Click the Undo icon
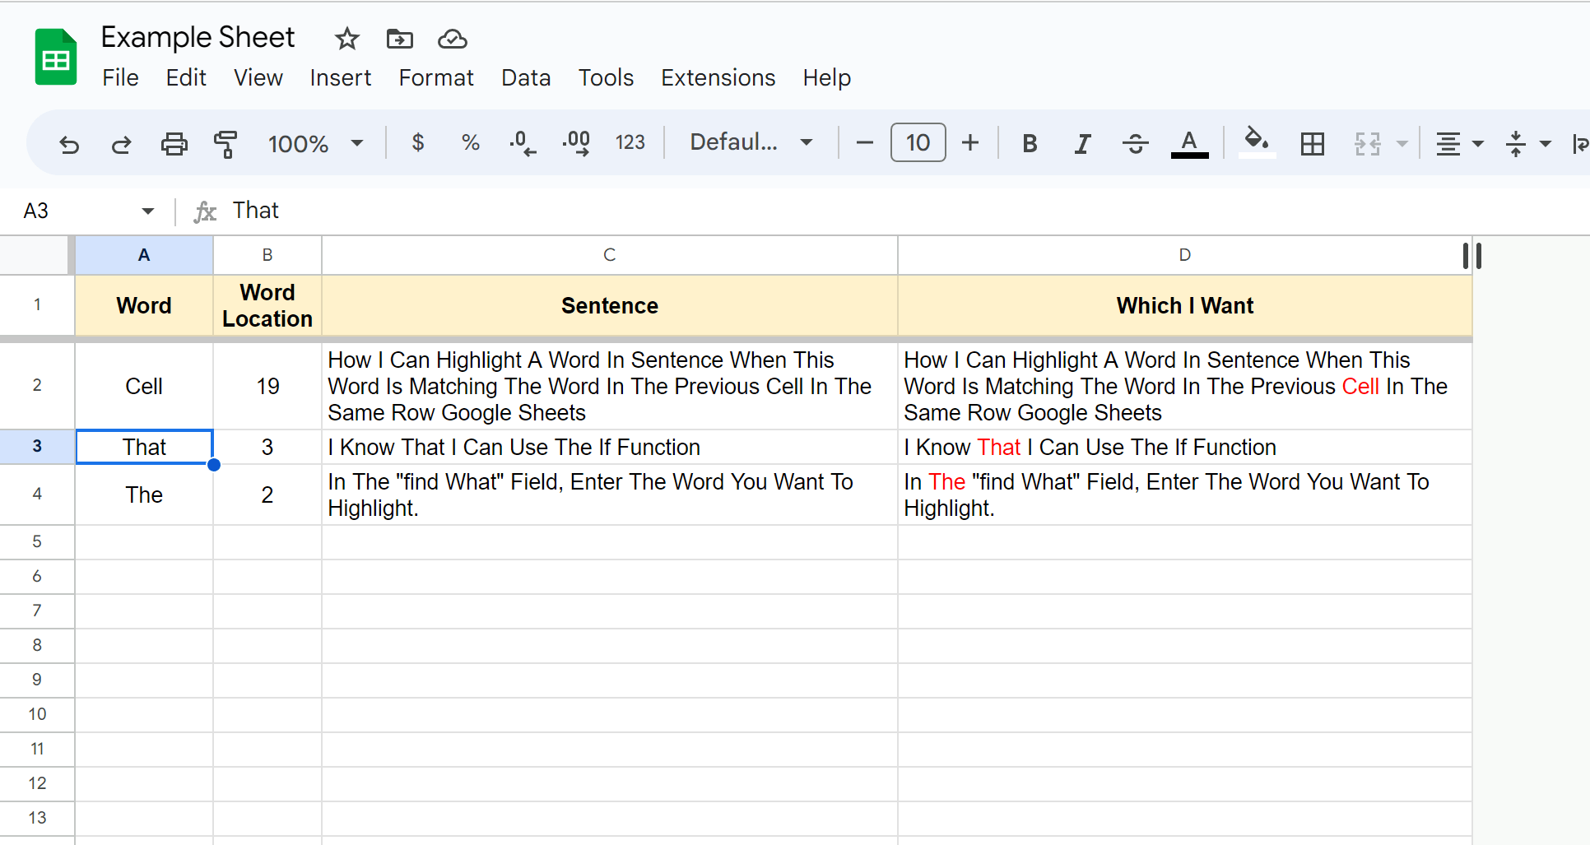Viewport: 1590px width, 845px height. pos(69,143)
